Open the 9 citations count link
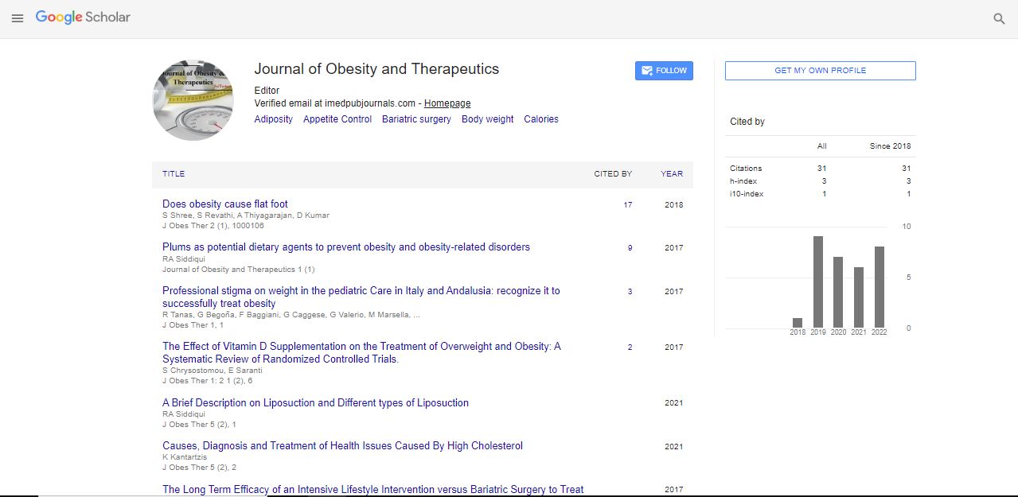 tap(630, 248)
